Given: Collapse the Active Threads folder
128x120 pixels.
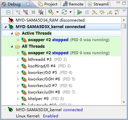Looking at the screenshot, I should (12, 33).
